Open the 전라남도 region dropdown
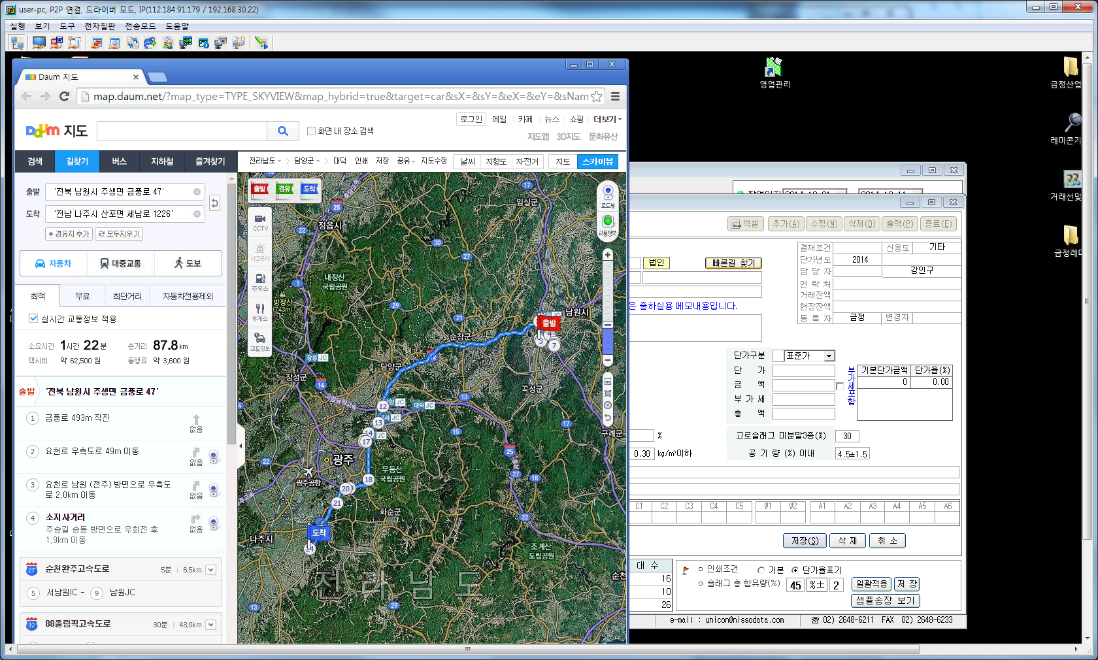Image resolution: width=1098 pixels, height=660 pixels. click(265, 161)
